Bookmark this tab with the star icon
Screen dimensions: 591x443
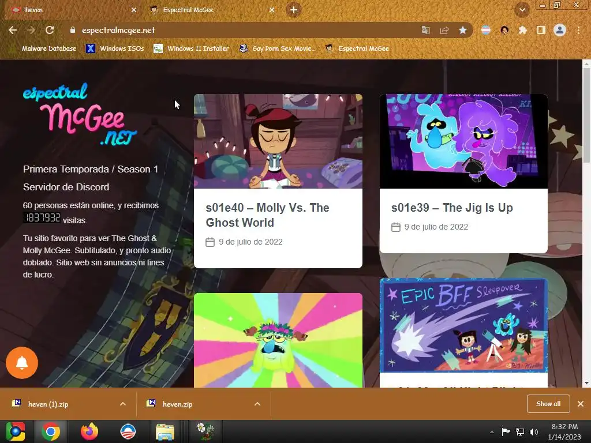(x=463, y=30)
